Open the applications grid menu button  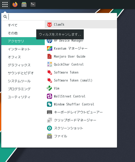pos(5,4)
